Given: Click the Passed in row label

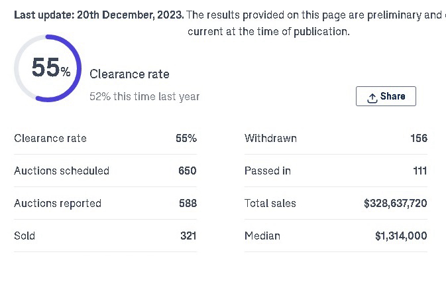Looking at the screenshot, I should tap(268, 171).
